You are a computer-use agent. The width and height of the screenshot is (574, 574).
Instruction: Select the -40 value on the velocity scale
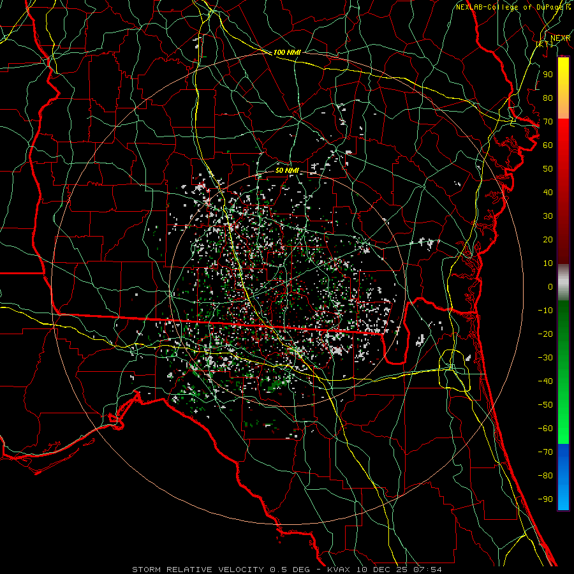pos(545,381)
